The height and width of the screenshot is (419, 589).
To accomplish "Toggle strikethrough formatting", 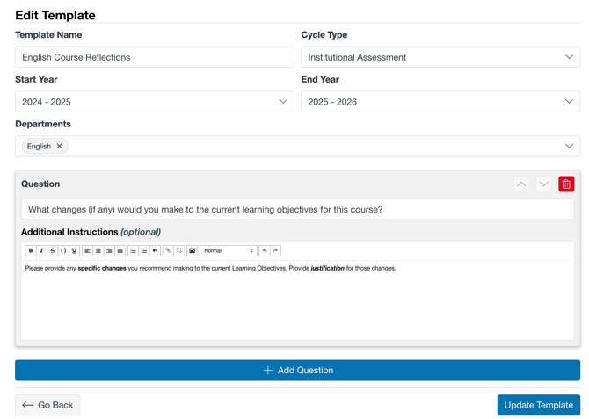I will coord(52,251).
